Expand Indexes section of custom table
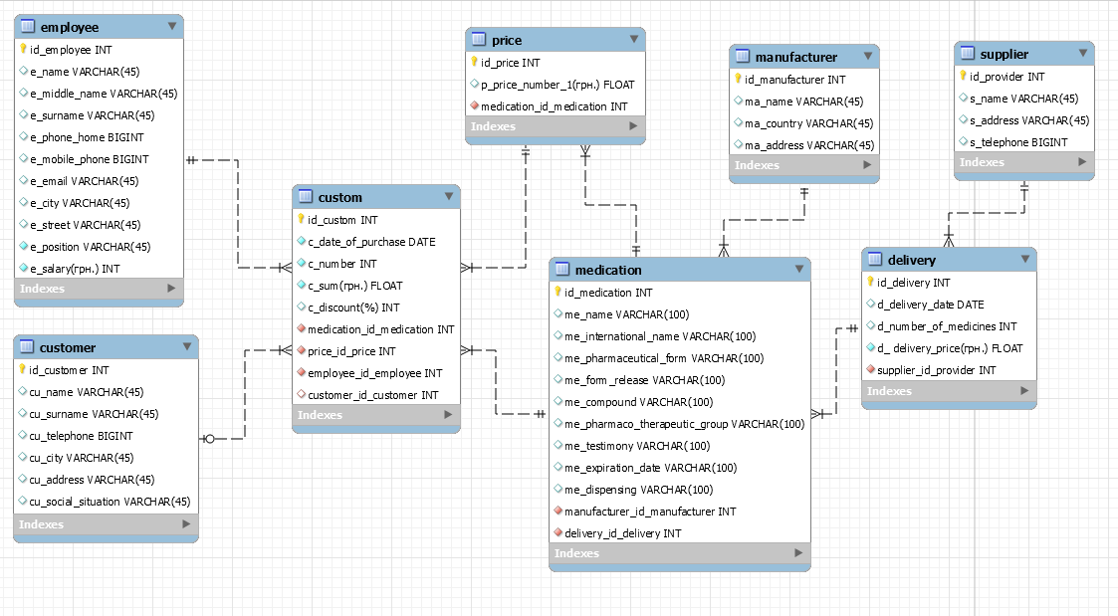 point(448,414)
